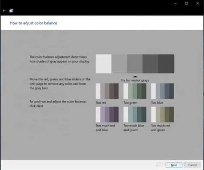Screen dimensions: 204x170
Task: Click the Try for neutral grays label
Action: pos(135,80)
